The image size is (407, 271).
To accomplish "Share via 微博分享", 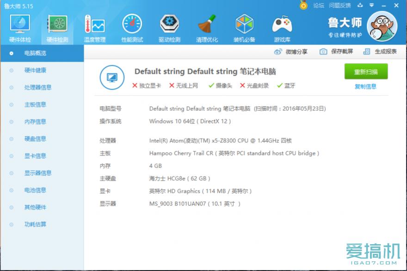I will 291,52.
